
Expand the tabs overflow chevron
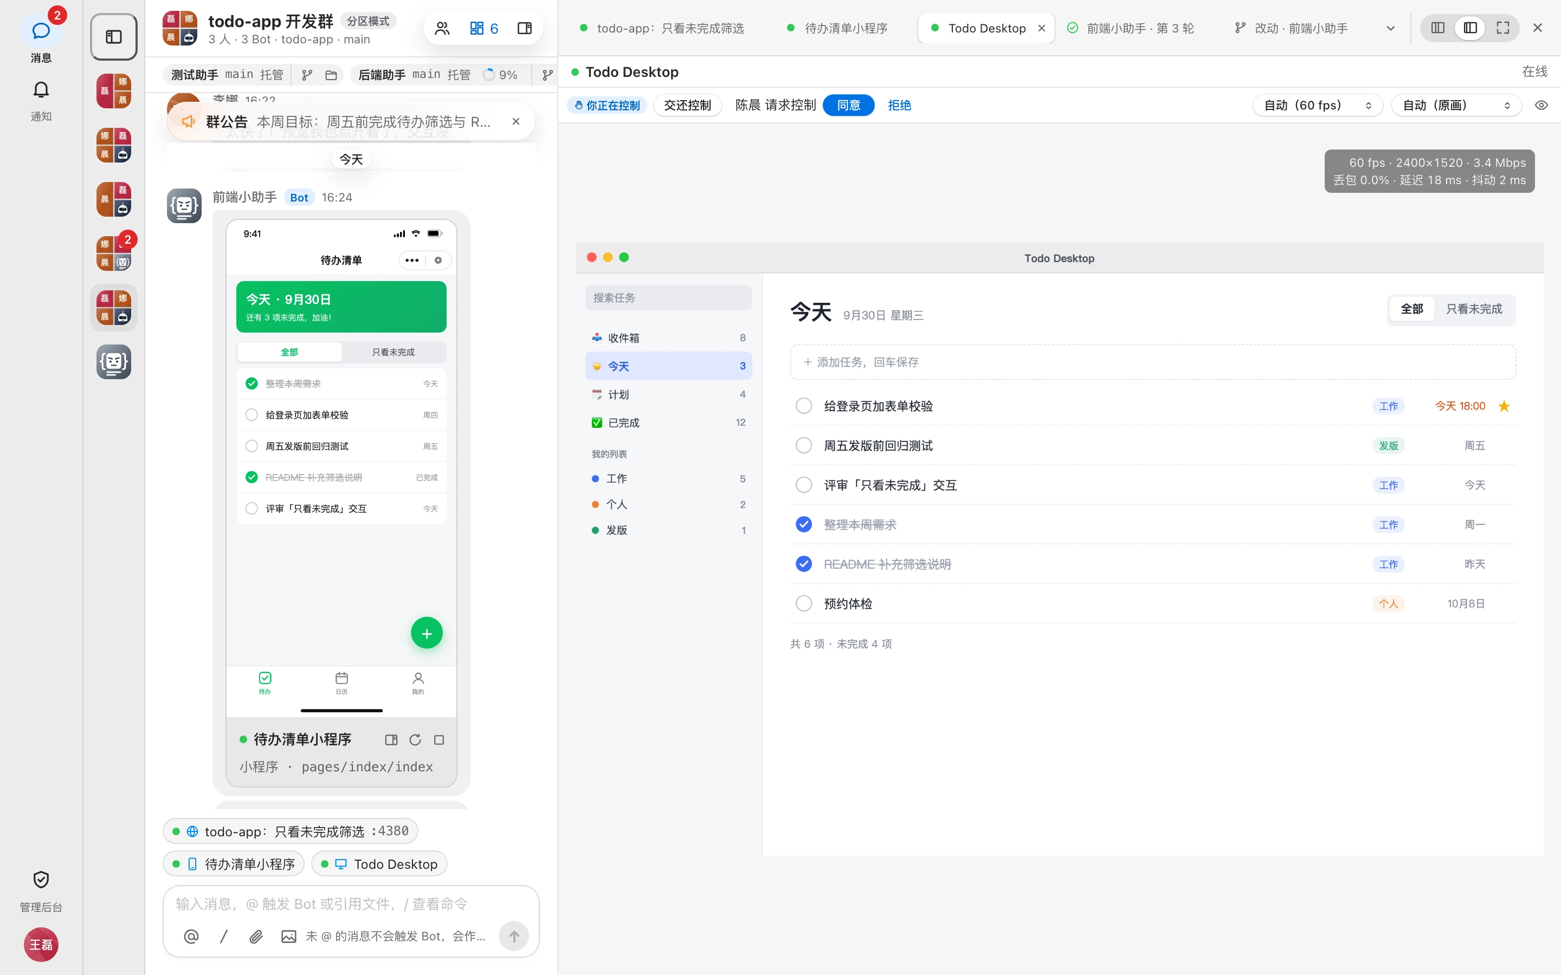tap(1391, 28)
